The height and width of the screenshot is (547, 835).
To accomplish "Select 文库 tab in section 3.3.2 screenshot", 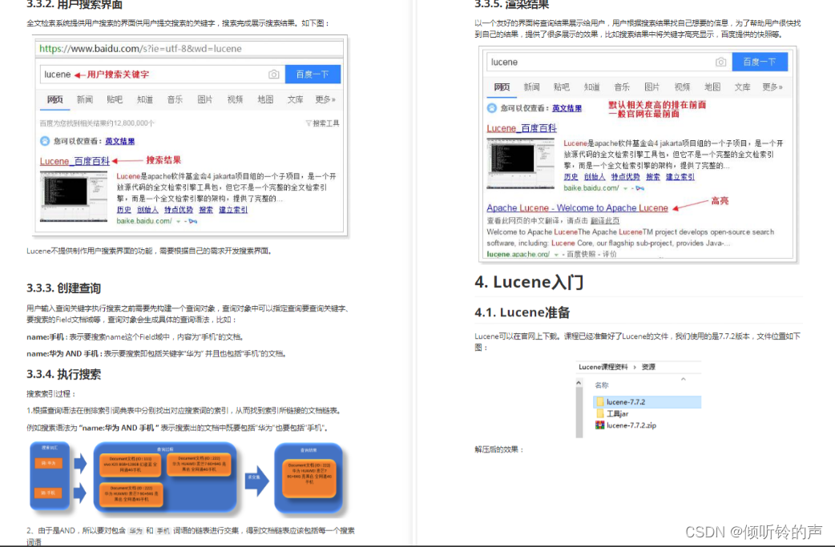I will pos(295,99).
